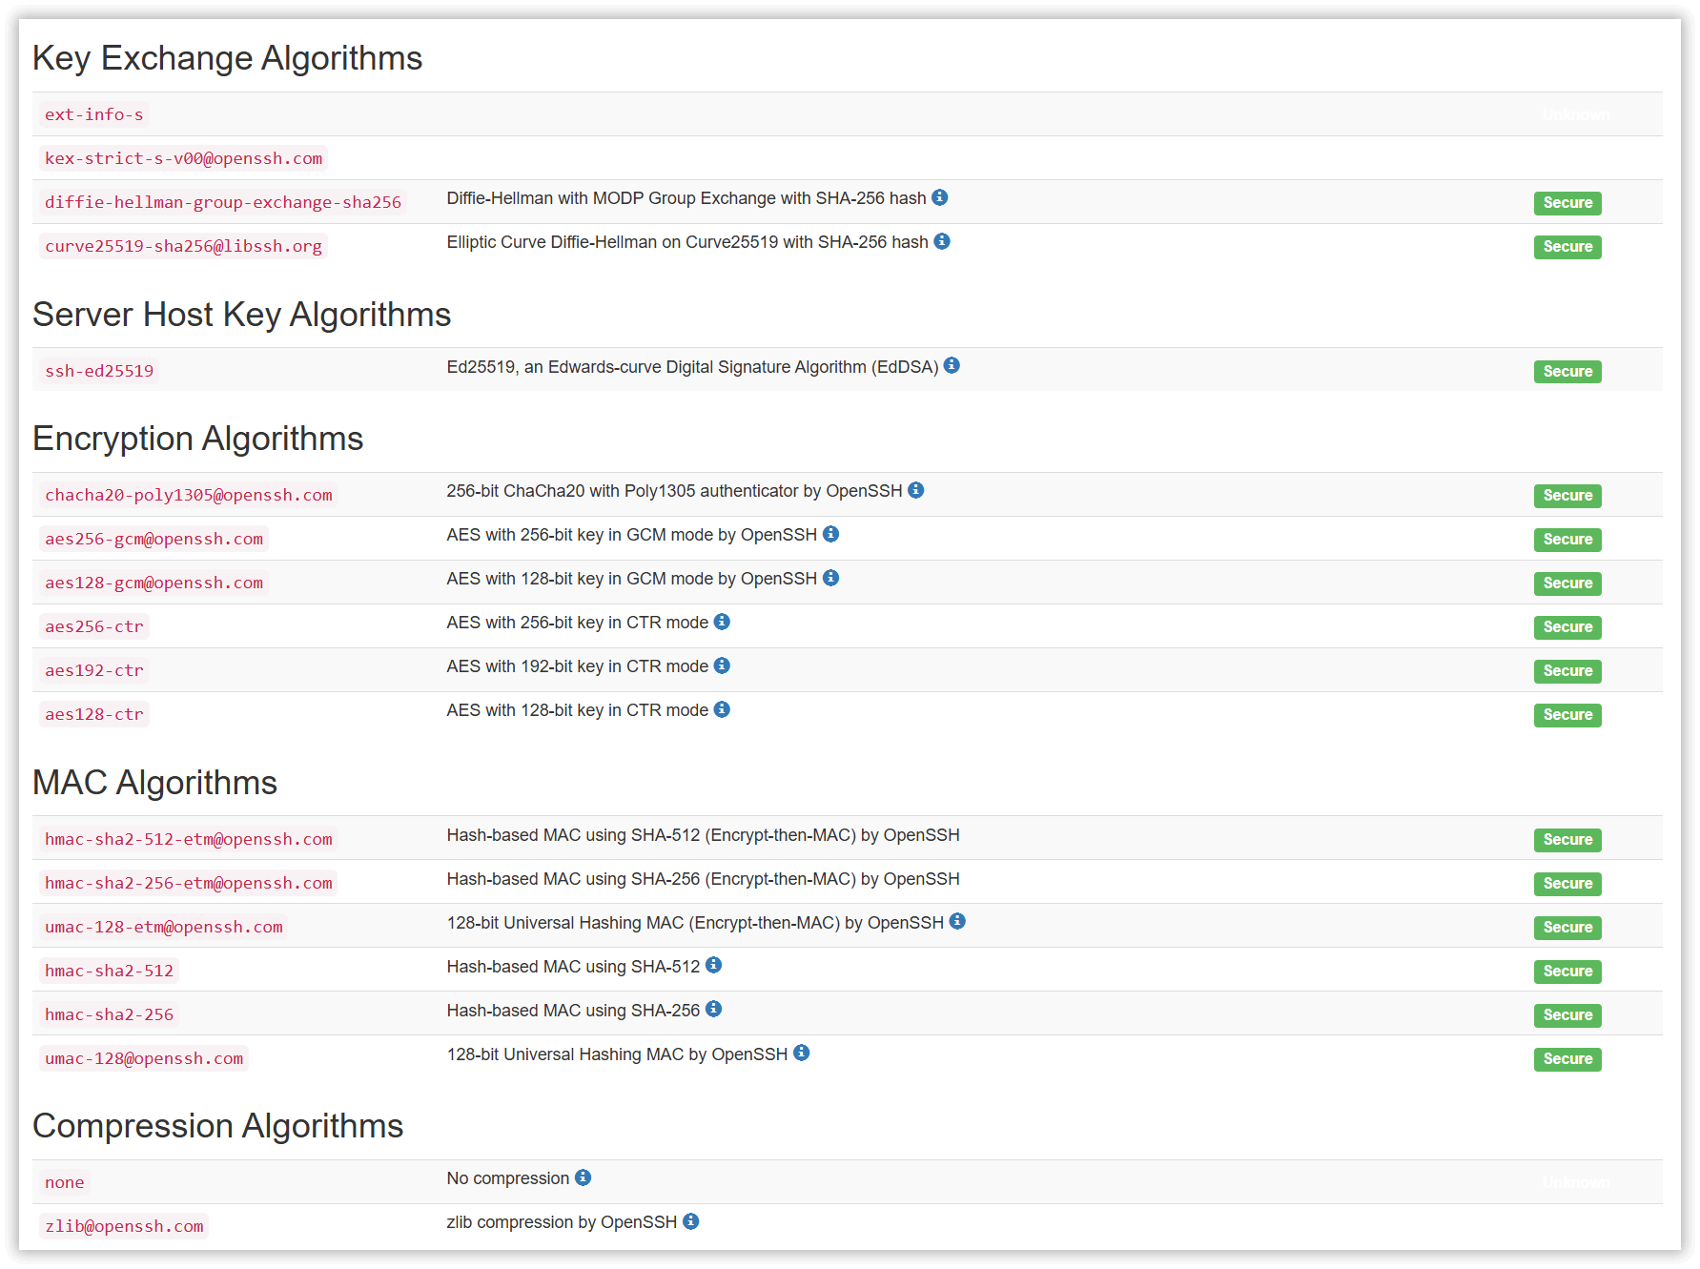Select aes256-gcm@openssh.com algorithm label
1700x1269 pixels.
(x=154, y=539)
